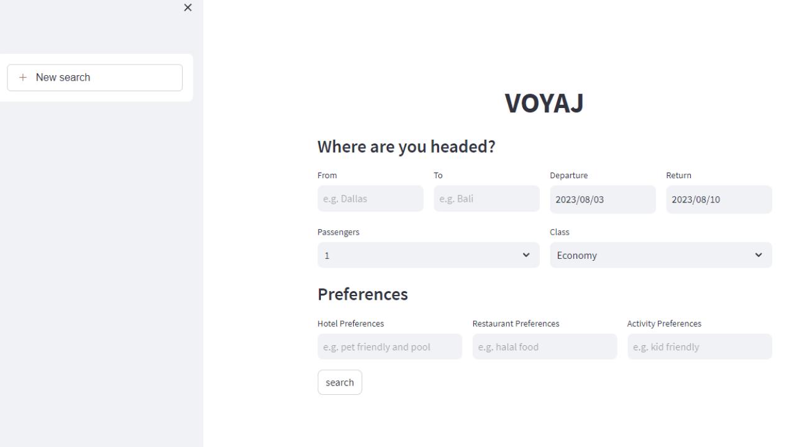This screenshot has width=796, height=447.
Task: Start a New search from the sidebar
Action: pos(95,78)
